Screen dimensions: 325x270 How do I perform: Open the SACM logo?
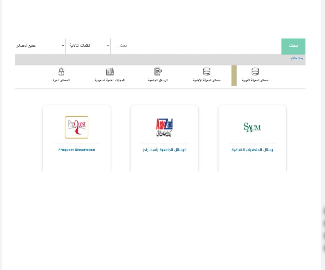click(x=252, y=127)
